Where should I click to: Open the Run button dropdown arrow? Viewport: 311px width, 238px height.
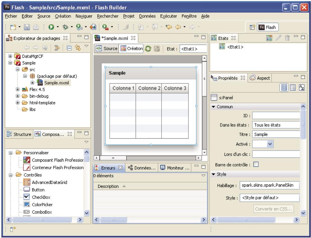58,27
